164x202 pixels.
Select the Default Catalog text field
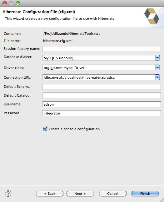point(102,95)
